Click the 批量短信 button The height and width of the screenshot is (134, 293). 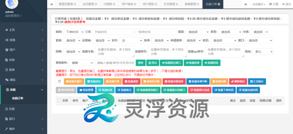(x=211, y=63)
